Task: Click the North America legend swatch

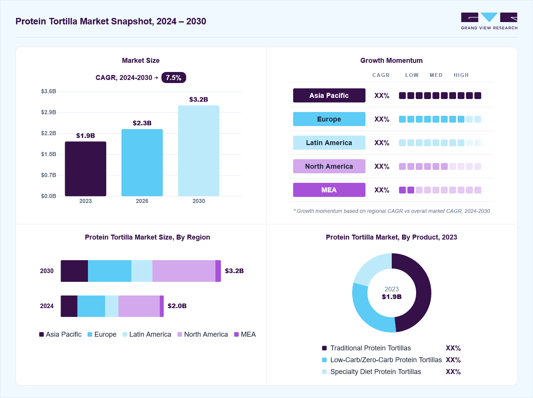Action: coord(180,334)
